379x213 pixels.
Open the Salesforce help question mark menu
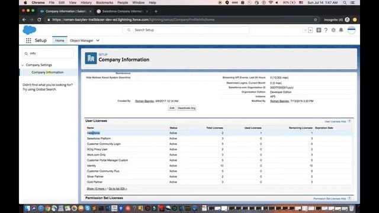pyautogui.click(x=326, y=30)
